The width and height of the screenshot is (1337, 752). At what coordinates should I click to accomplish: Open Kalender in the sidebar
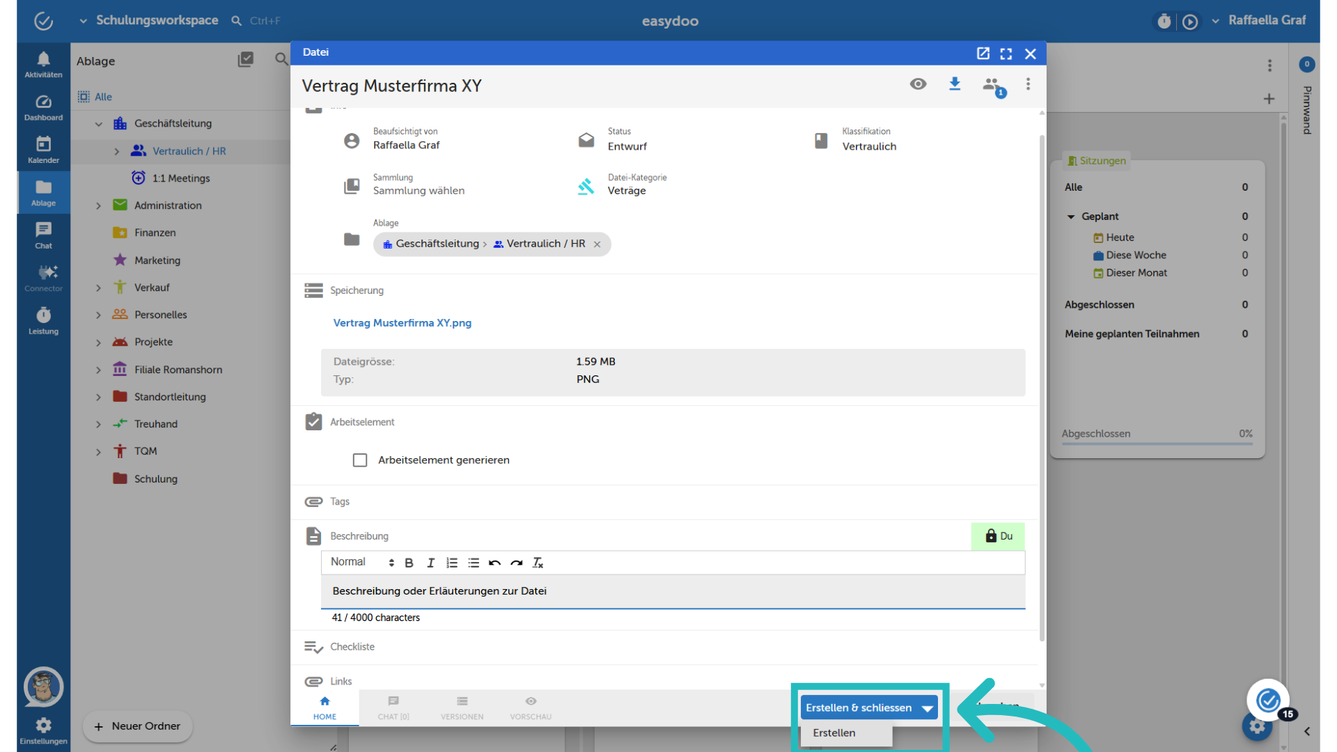pyautogui.click(x=43, y=150)
